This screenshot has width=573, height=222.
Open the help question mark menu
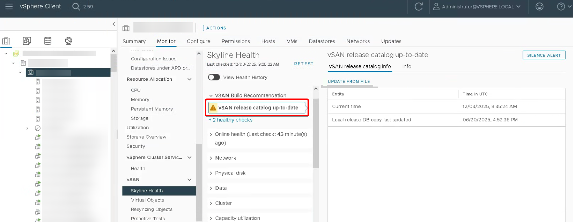point(561,6)
